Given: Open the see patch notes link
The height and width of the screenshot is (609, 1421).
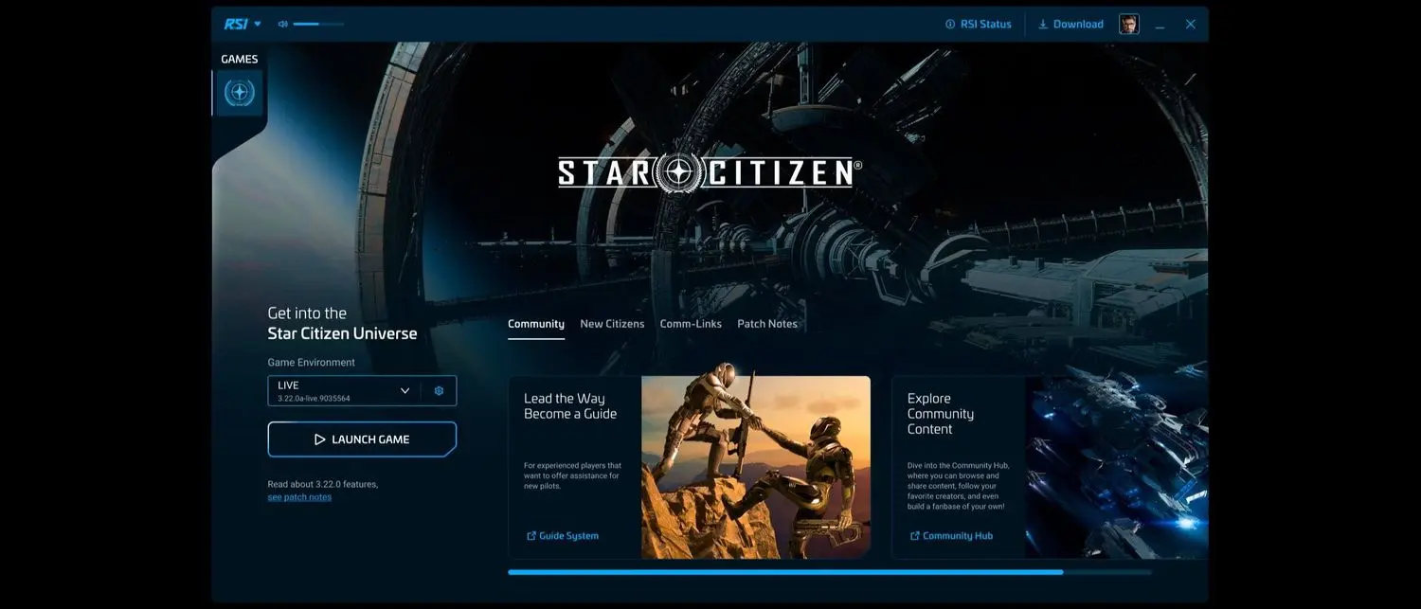Looking at the screenshot, I should [x=299, y=495].
